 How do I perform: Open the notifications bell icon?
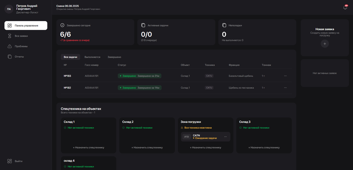(345, 7)
